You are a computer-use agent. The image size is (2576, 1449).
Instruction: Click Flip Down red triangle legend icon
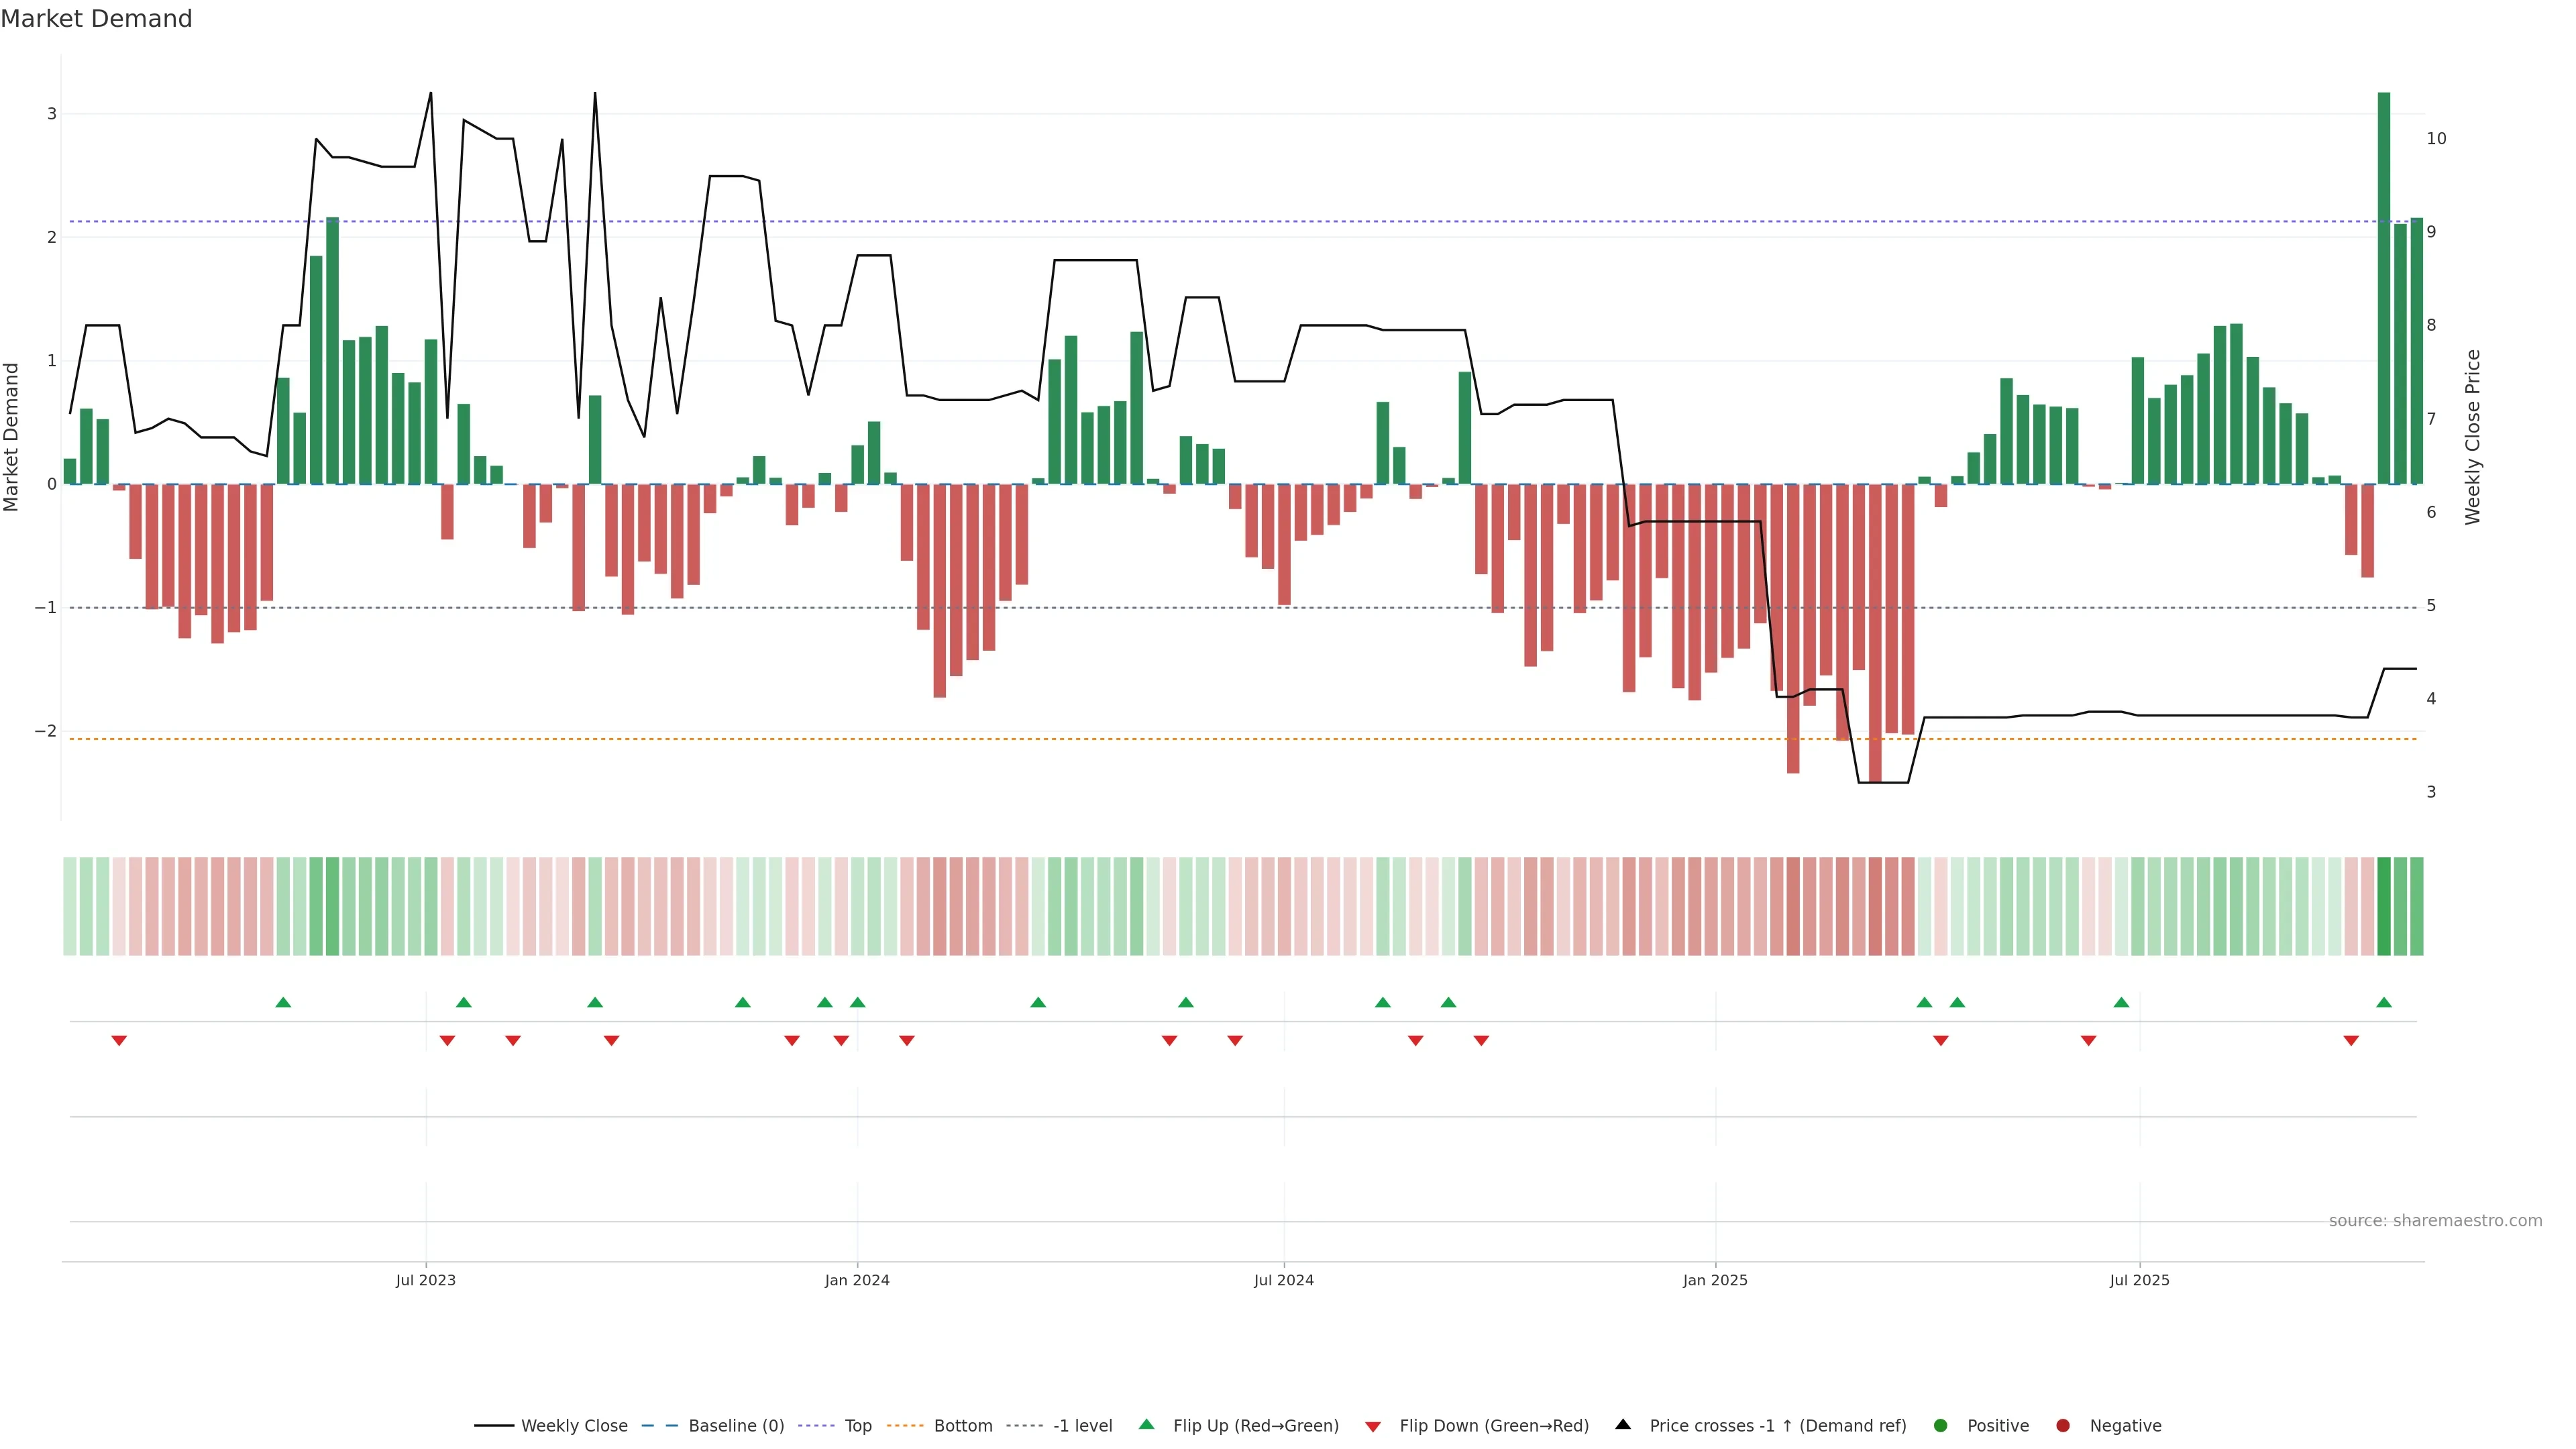[x=1373, y=1427]
